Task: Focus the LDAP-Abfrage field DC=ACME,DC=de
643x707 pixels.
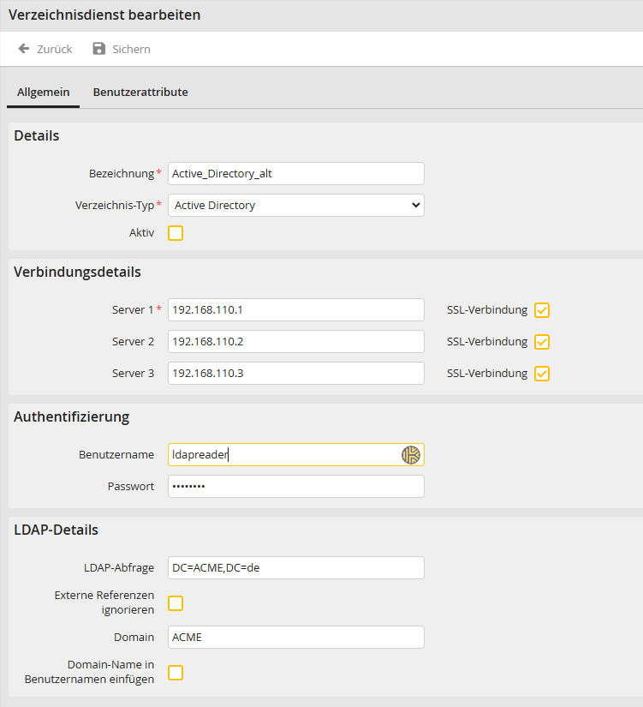Action: [296, 567]
